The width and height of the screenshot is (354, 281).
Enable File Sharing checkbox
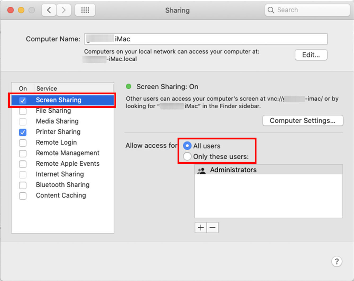coord(23,111)
